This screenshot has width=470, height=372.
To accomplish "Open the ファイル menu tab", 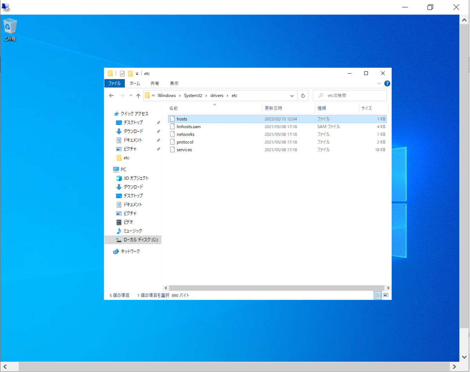I will [114, 83].
